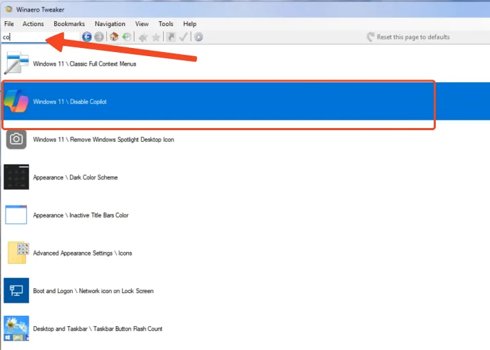Click the settings gear toolbar icon
The height and width of the screenshot is (350, 490).
click(198, 37)
